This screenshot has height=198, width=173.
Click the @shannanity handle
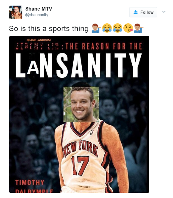click(x=37, y=15)
